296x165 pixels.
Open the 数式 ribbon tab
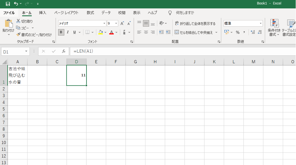pyautogui.click(x=90, y=13)
